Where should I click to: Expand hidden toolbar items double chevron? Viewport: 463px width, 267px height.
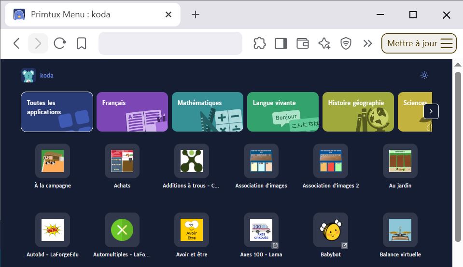368,43
